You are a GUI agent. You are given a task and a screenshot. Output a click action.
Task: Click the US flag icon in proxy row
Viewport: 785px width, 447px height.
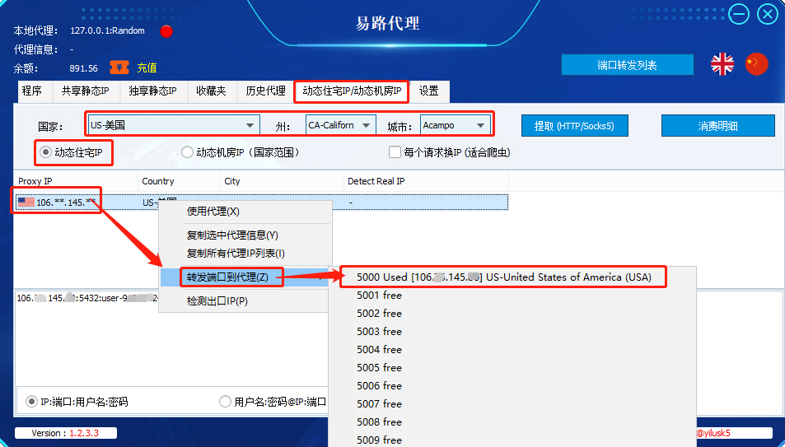click(26, 203)
